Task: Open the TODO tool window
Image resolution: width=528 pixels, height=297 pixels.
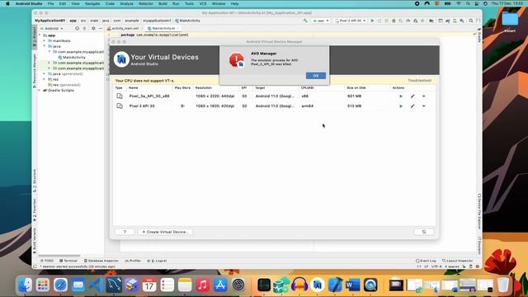Action: pyautogui.click(x=47, y=261)
